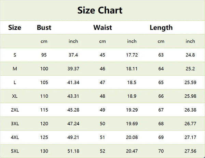Click the bust inch value 39.37
Image resolution: width=205 pixels, height=158 pixels.
click(73, 69)
